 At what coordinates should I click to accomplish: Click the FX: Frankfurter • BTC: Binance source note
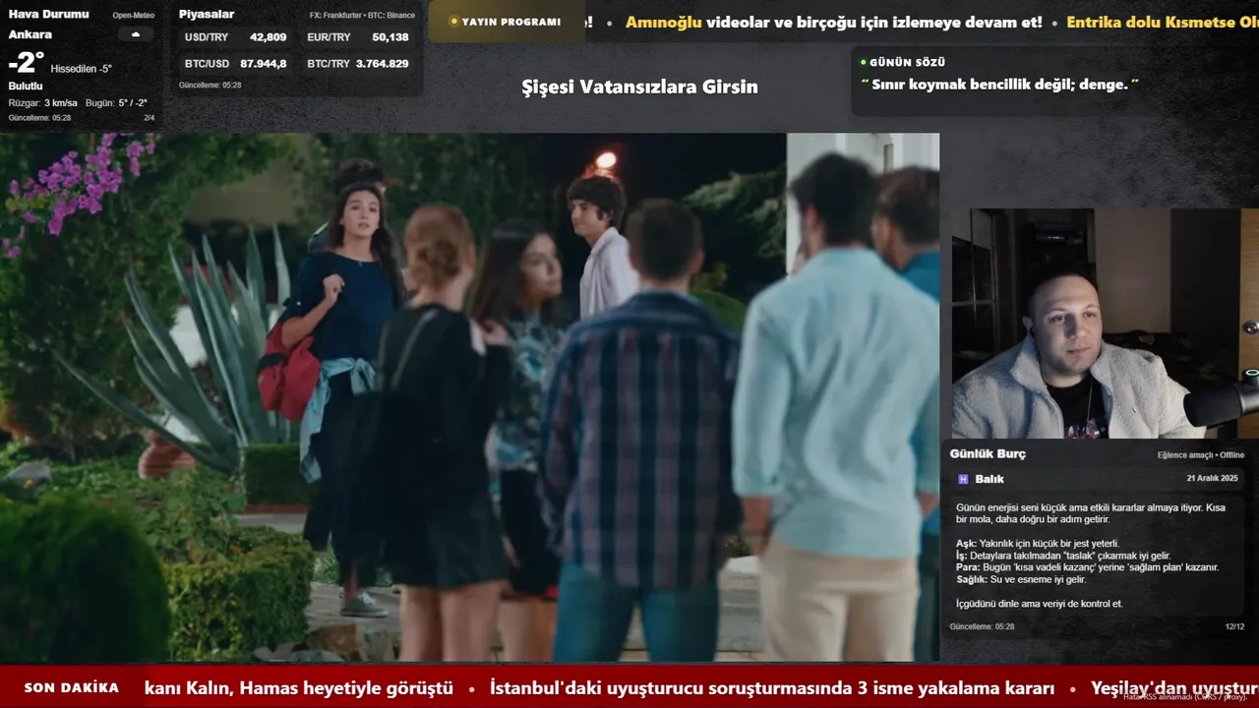click(362, 16)
